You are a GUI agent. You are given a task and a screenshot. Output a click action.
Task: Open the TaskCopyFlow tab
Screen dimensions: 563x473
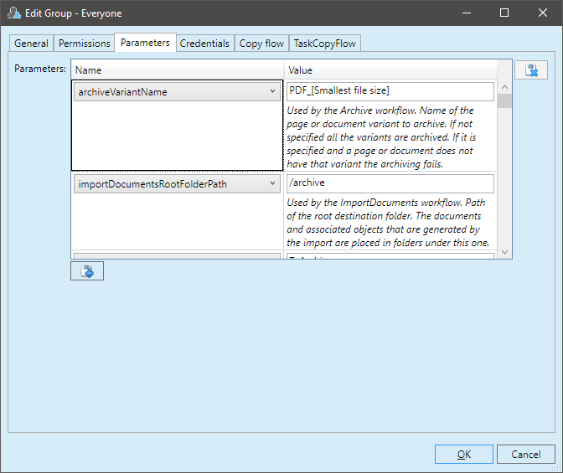324,44
